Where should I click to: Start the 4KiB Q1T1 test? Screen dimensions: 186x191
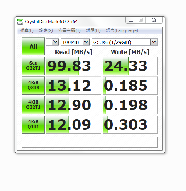click(33, 125)
